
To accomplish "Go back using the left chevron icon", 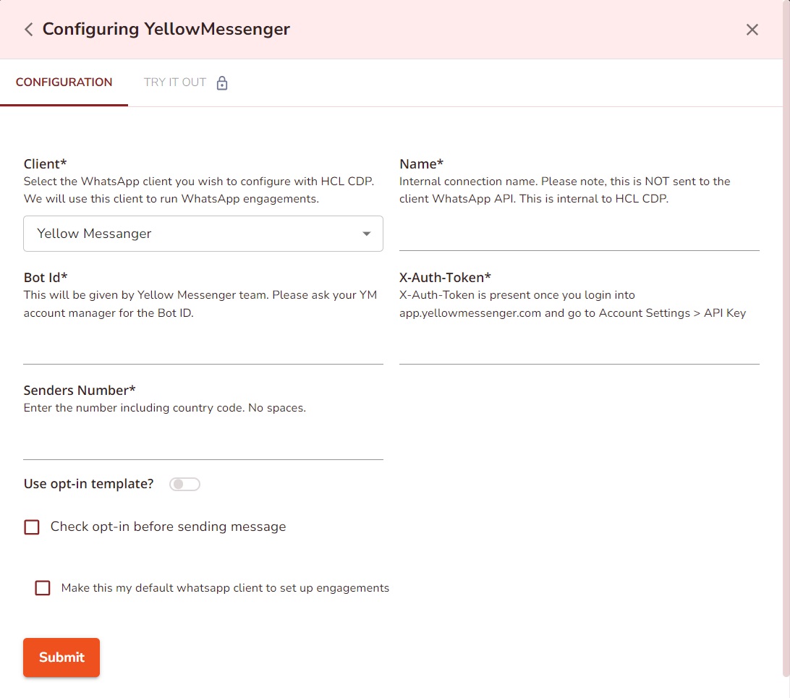I will coord(28,30).
